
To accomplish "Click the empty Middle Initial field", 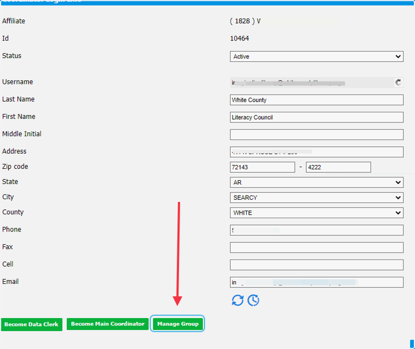I will (x=317, y=135).
